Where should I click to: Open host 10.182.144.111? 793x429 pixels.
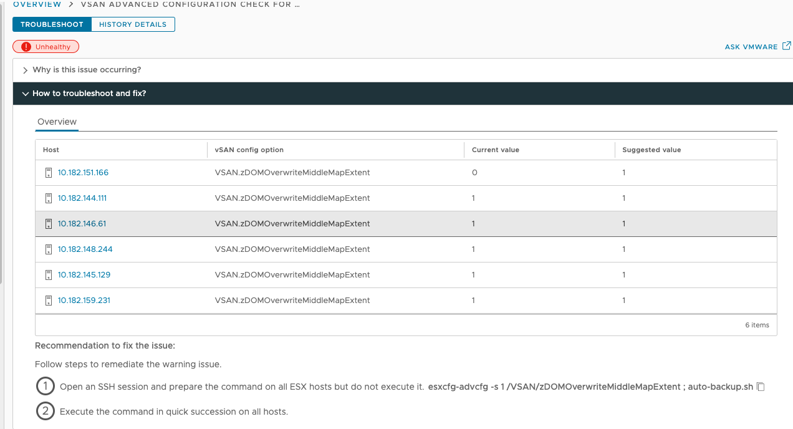82,198
